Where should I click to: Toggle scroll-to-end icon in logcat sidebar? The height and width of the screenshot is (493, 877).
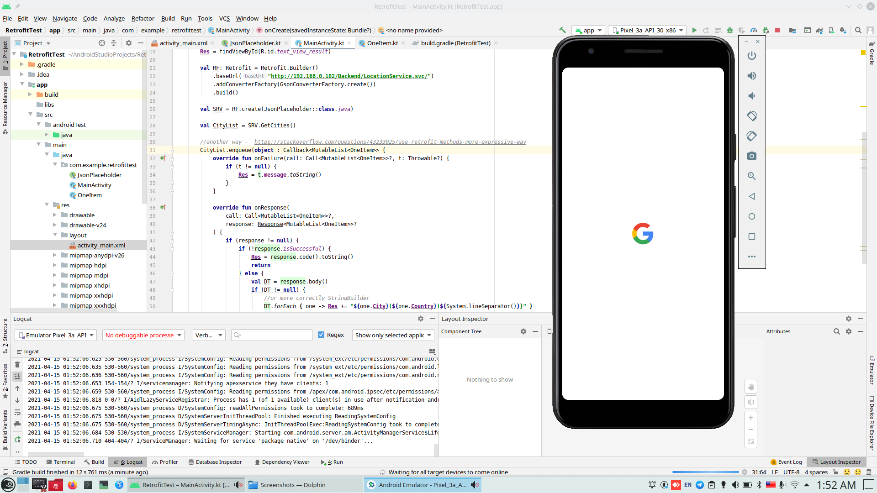point(17,376)
